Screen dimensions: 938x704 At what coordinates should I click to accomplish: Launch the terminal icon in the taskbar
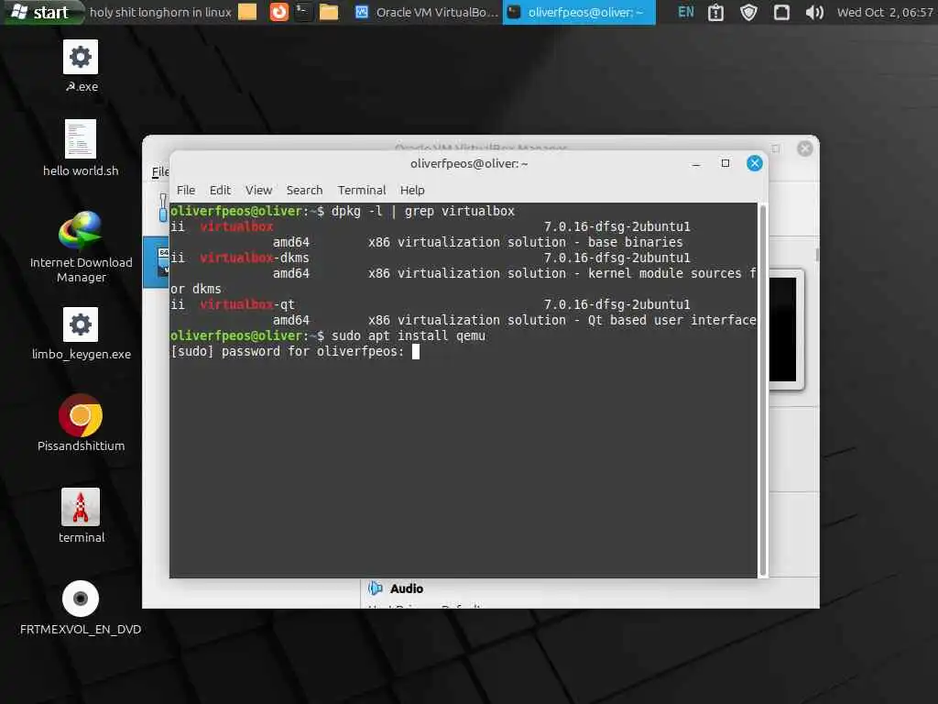304,11
